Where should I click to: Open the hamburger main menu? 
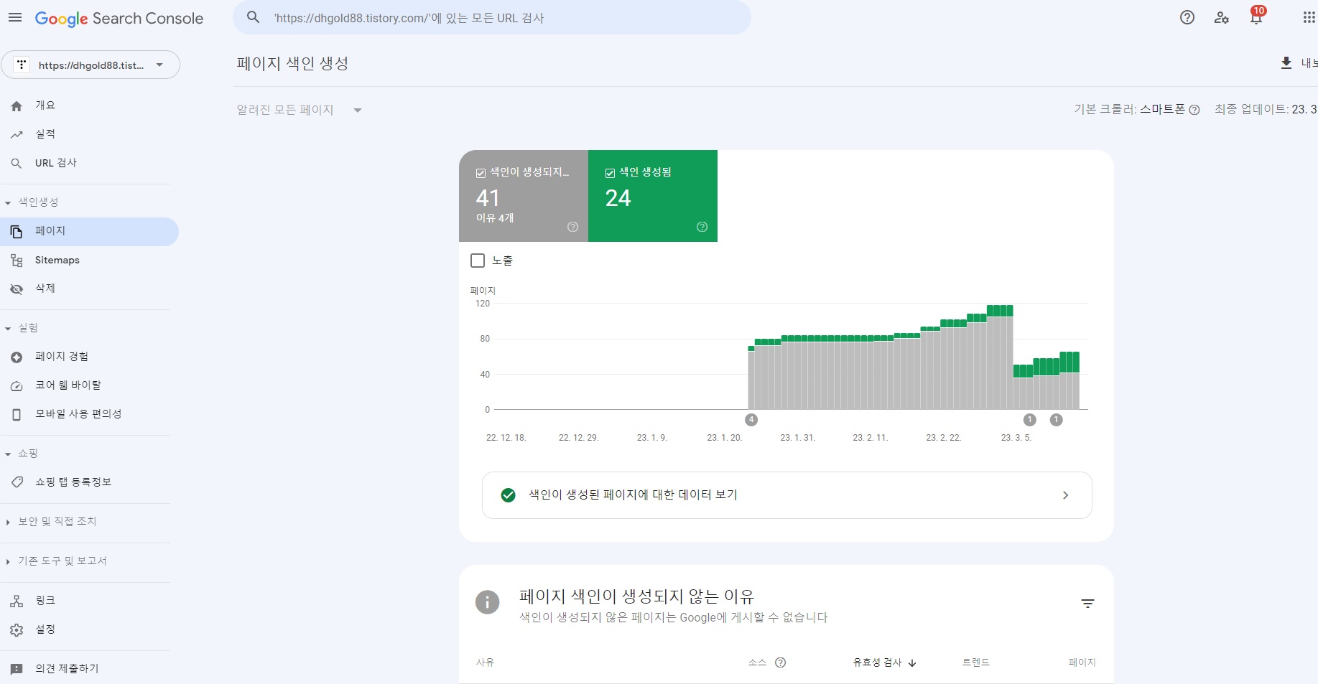pyautogui.click(x=15, y=18)
